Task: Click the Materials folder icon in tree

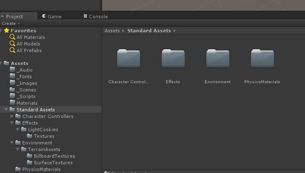Action: (12, 103)
